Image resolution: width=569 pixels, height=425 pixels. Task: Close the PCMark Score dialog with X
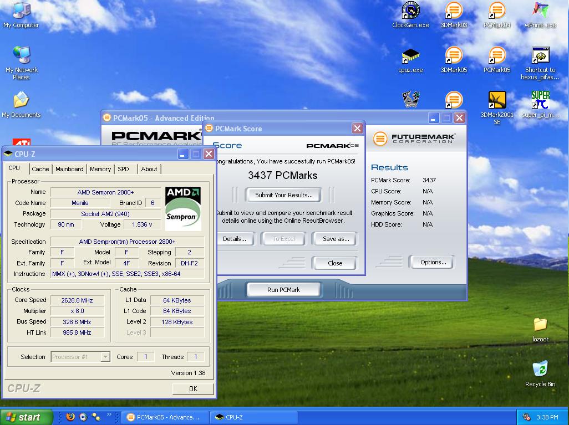[357, 129]
